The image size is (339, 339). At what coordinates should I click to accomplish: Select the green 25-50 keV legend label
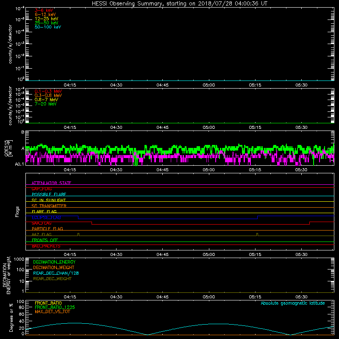47,23
